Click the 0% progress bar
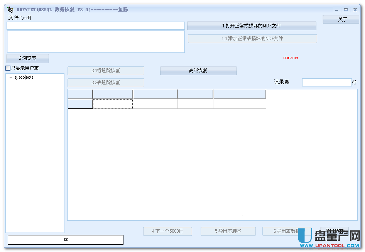Viewport: 365px width, 252px height. [x=66, y=240]
